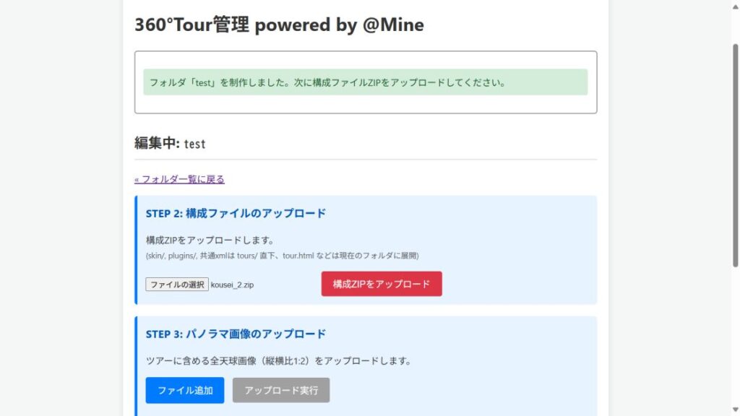Click the STEP 3 パノラマ画像のアップロード heading
Screen dimensions: 740x416
(236, 334)
